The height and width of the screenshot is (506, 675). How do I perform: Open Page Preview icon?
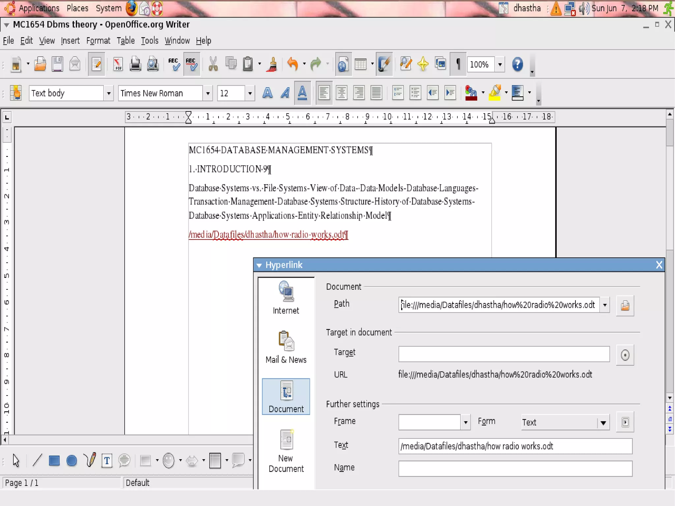(153, 64)
